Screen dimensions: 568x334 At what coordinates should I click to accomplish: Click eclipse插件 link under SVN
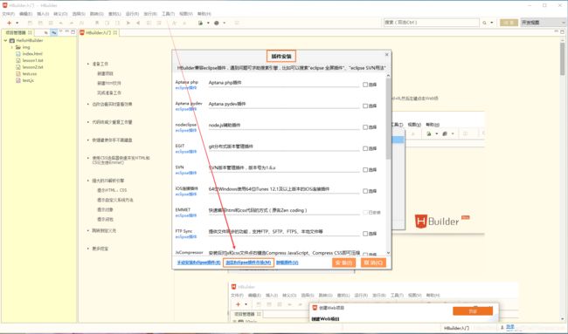[x=186, y=174]
